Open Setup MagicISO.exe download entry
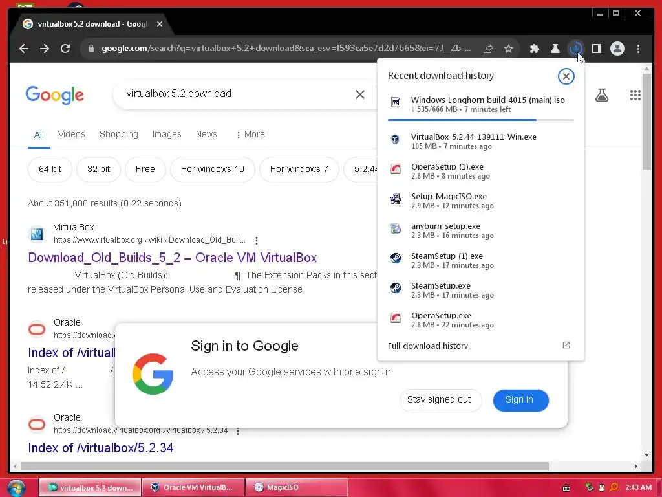The width and height of the screenshot is (662, 497). [x=480, y=201]
